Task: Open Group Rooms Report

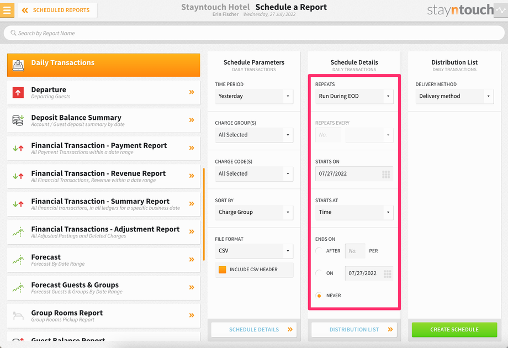Action: 104,315
